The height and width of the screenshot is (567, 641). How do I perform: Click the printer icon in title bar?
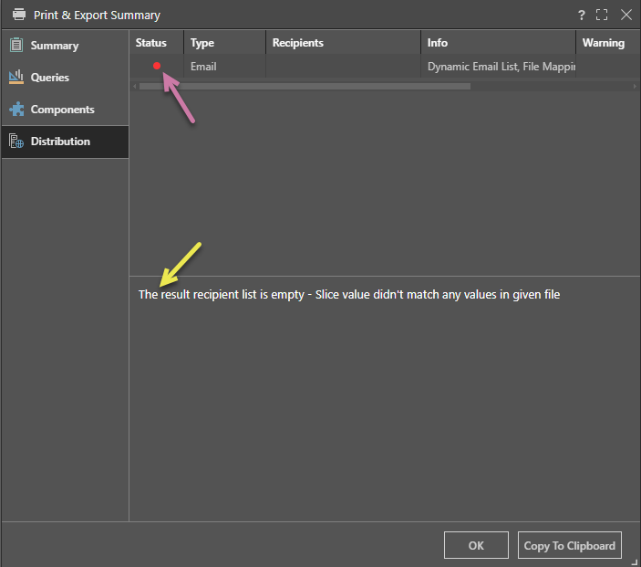coord(18,15)
